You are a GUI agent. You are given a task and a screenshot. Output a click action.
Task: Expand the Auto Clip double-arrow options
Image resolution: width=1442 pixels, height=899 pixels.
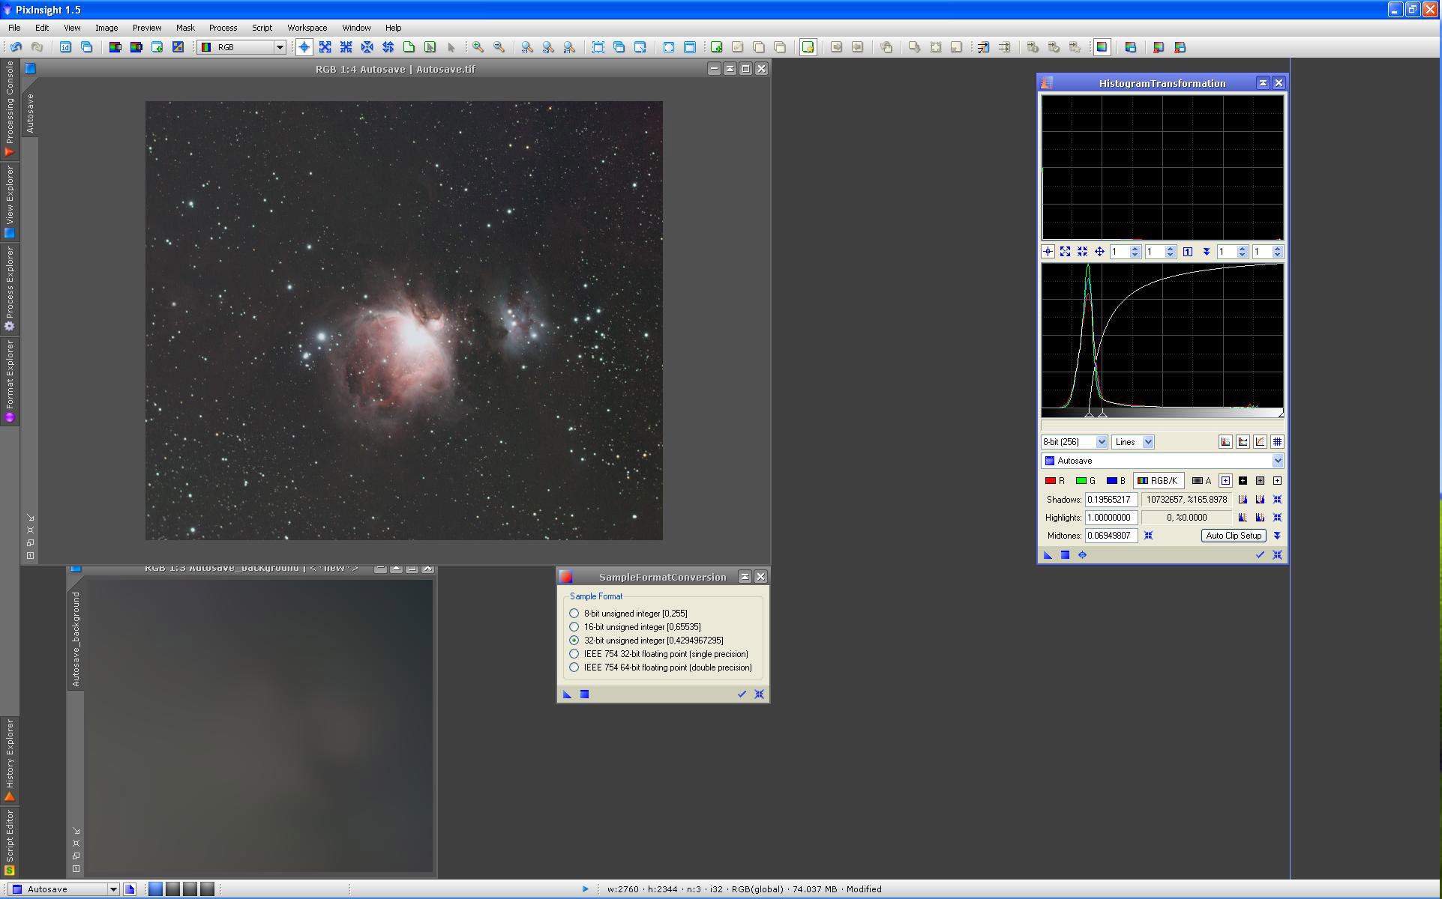click(x=1277, y=536)
